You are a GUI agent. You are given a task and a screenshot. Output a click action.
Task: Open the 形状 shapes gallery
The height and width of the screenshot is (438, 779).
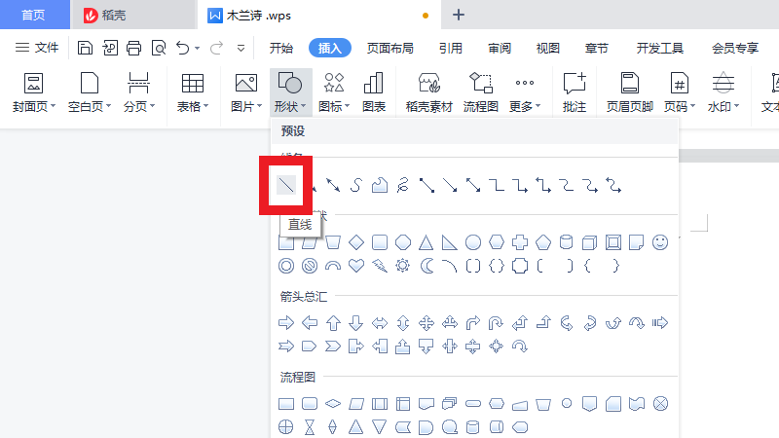pyautogui.click(x=290, y=92)
